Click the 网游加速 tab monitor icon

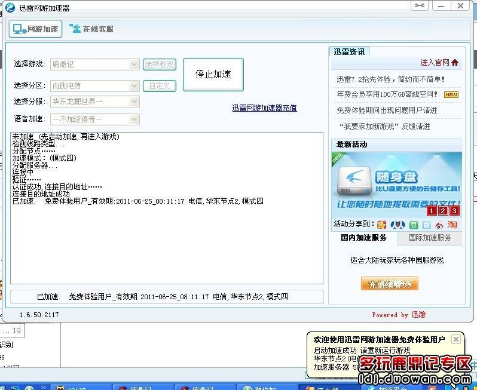[x=20, y=29]
